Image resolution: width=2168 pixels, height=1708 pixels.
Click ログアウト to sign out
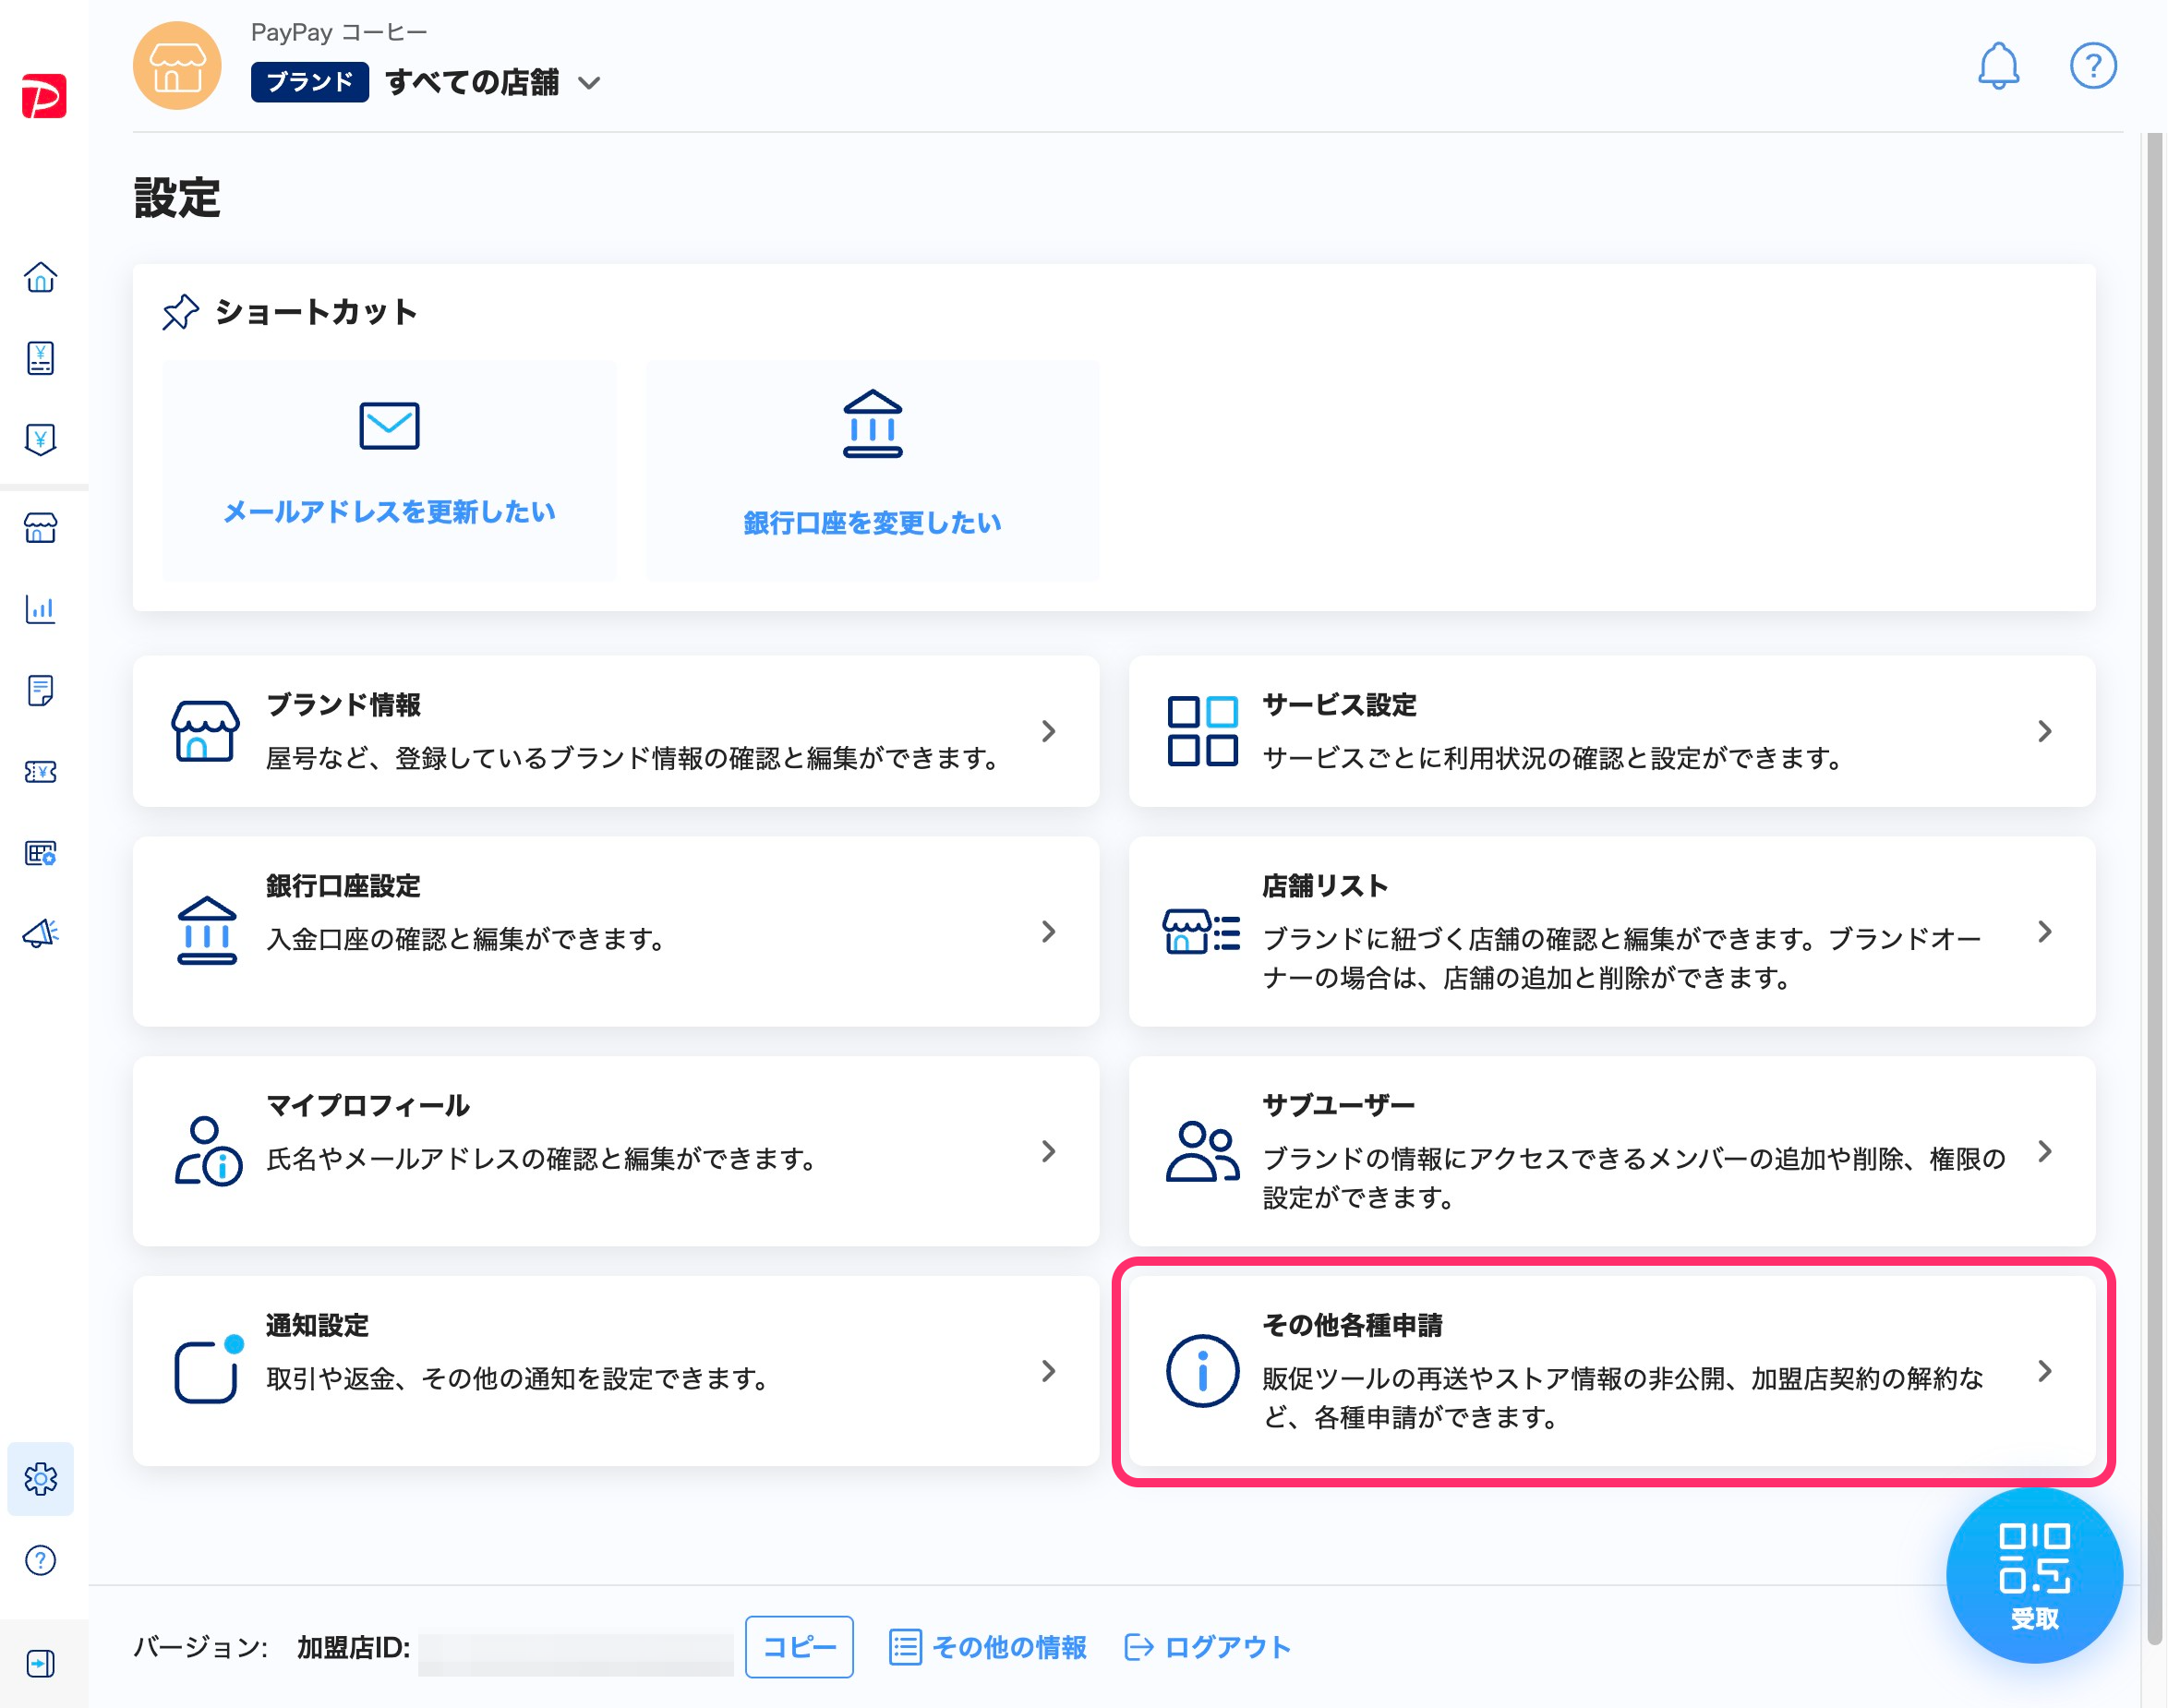1228,1647
